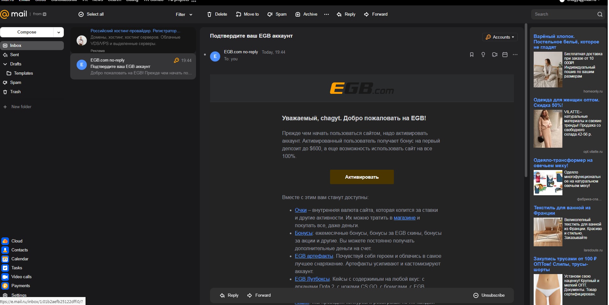Mark the email as Spam from toolbar
The image size is (609, 305).
point(277,14)
